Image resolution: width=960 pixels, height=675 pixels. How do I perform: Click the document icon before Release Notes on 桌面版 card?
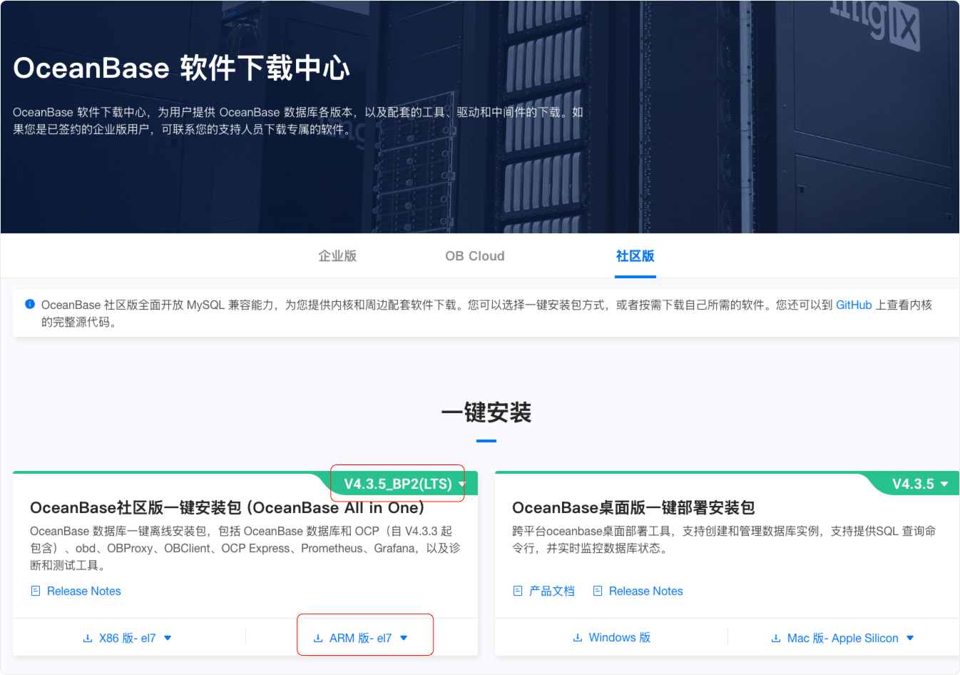pyautogui.click(x=597, y=591)
